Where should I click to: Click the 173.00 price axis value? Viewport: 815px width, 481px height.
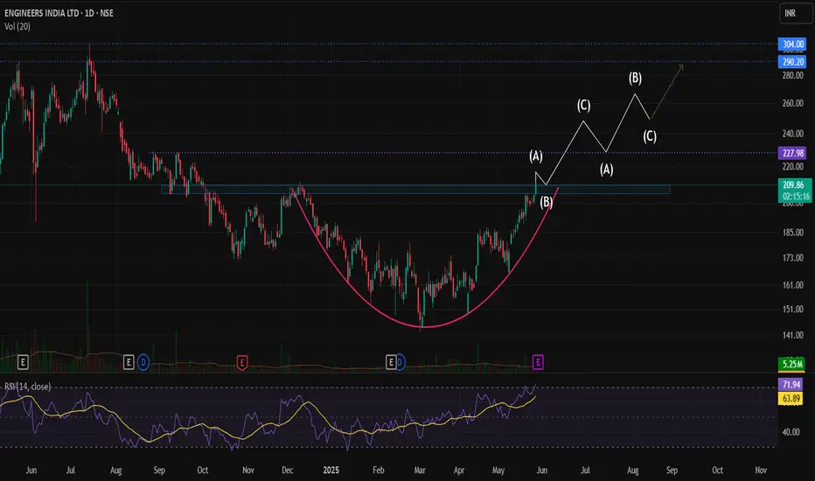(792, 258)
